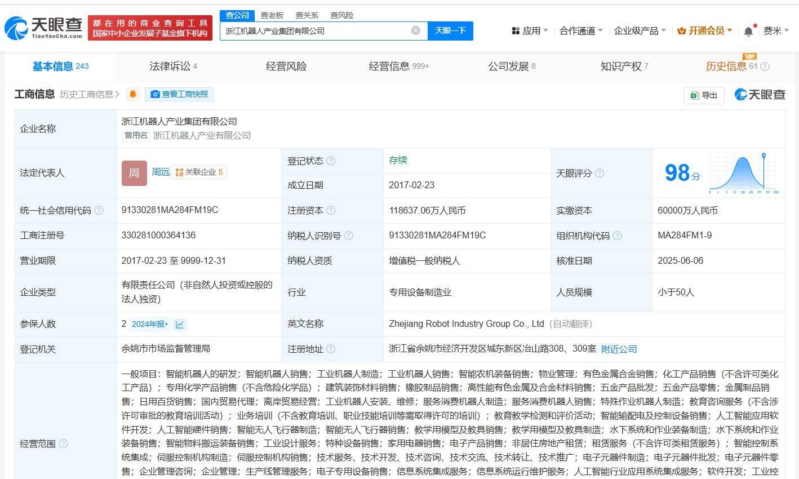Click former name 浙江机器人产业有限公司
This screenshot has width=799, height=479.
(x=202, y=135)
